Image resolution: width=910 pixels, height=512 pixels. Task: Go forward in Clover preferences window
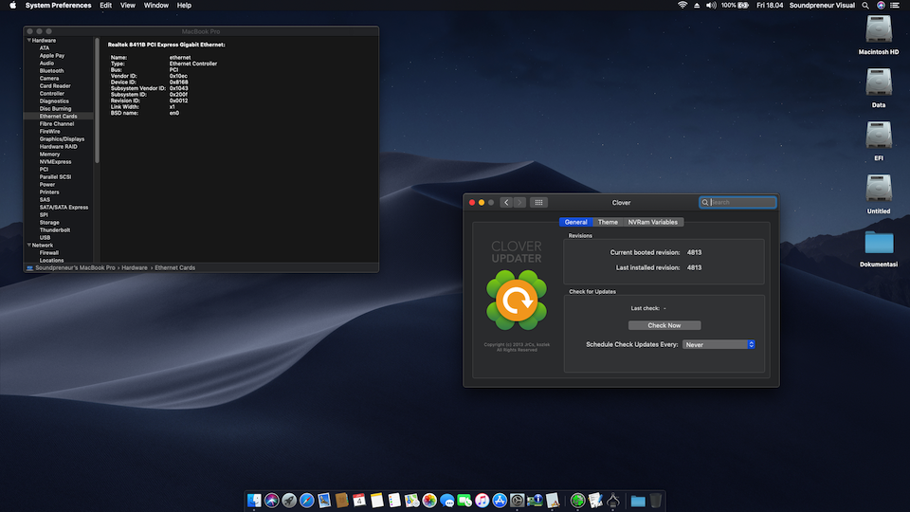point(519,203)
